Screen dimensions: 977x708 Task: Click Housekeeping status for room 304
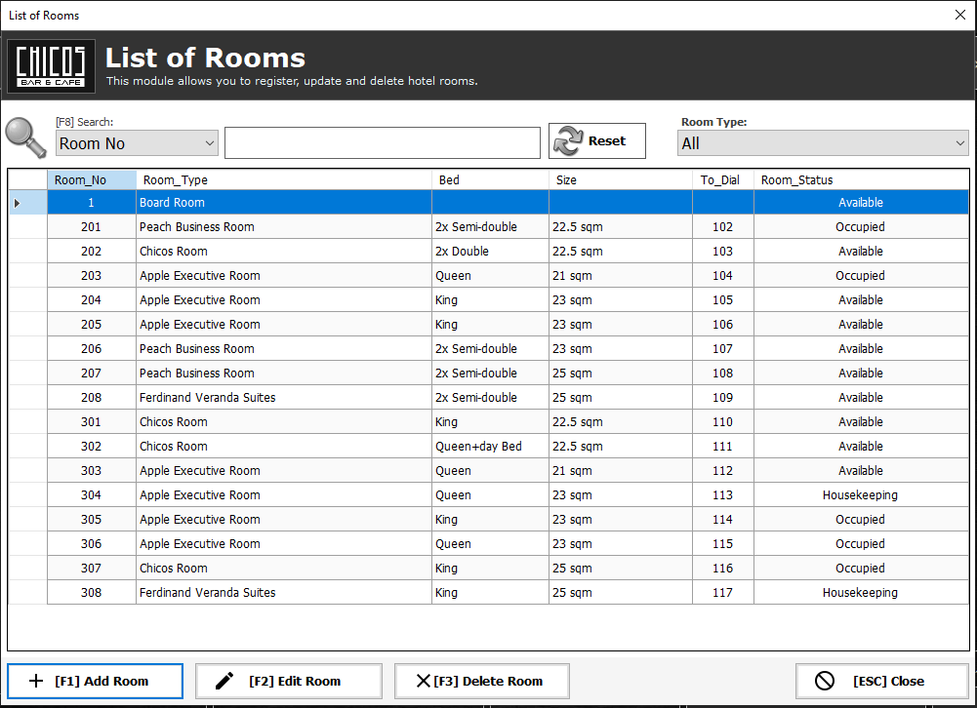coord(861,494)
